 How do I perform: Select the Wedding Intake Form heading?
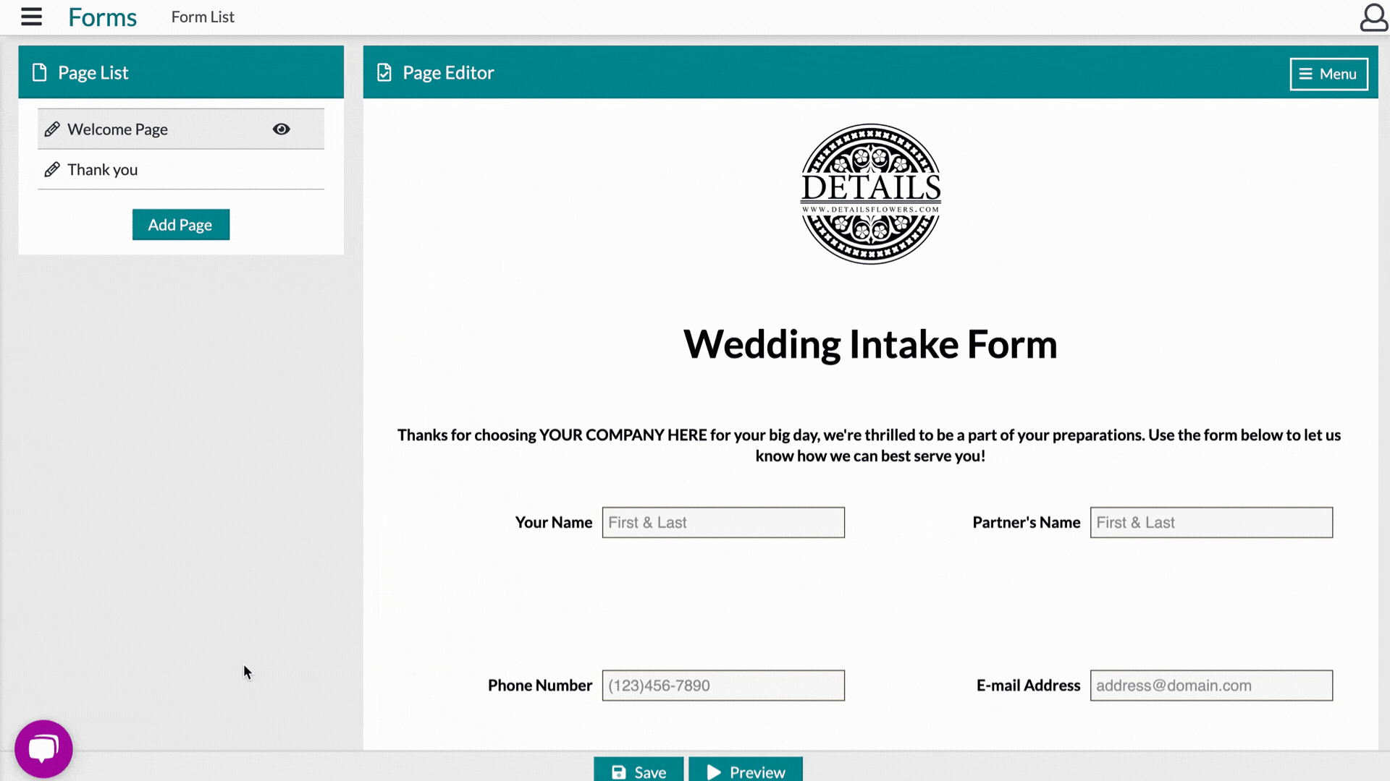tap(870, 344)
